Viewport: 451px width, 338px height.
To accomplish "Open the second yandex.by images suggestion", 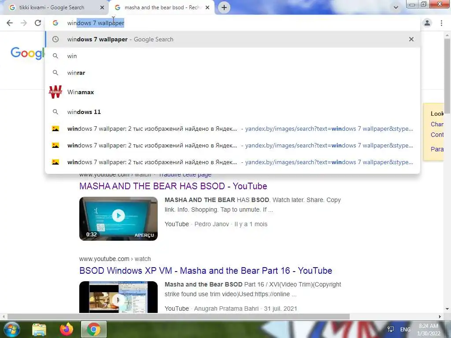I will (x=233, y=145).
